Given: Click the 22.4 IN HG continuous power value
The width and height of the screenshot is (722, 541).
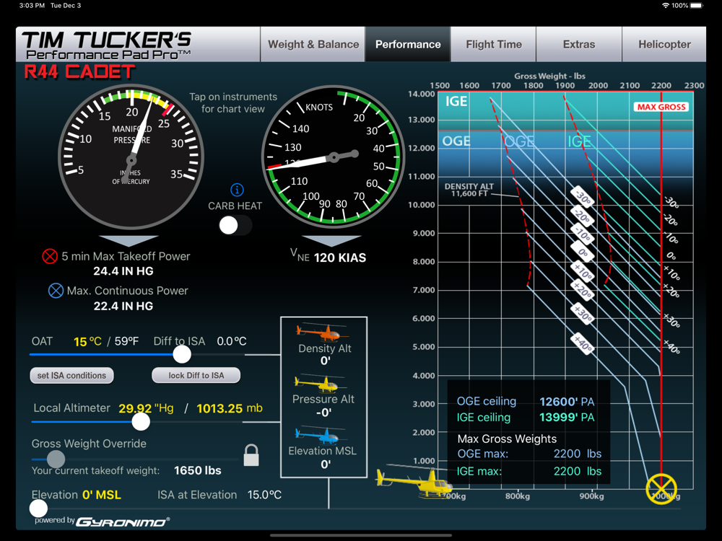Looking at the screenshot, I should (x=123, y=306).
